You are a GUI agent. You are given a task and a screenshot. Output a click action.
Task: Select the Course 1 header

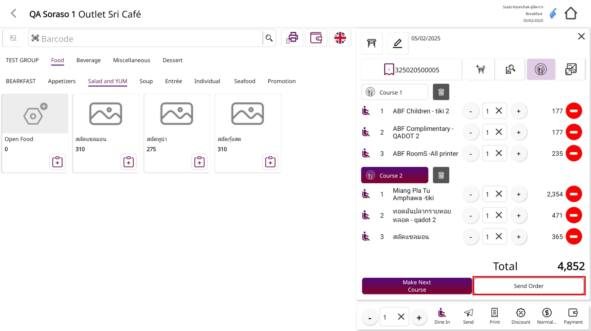click(x=394, y=92)
